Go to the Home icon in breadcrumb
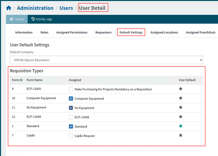Image resolution: width=218 pixels, height=156 pixels. [x=9, y=8]
